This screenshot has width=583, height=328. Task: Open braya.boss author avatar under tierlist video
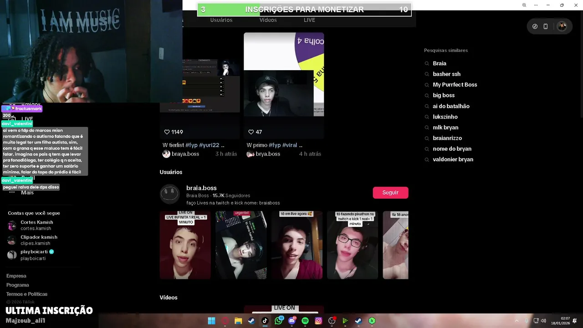[166, 154]
